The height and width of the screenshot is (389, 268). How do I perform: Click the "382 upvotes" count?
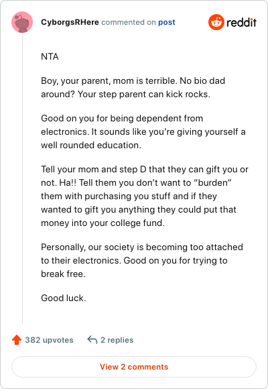[x=49, y=340]
